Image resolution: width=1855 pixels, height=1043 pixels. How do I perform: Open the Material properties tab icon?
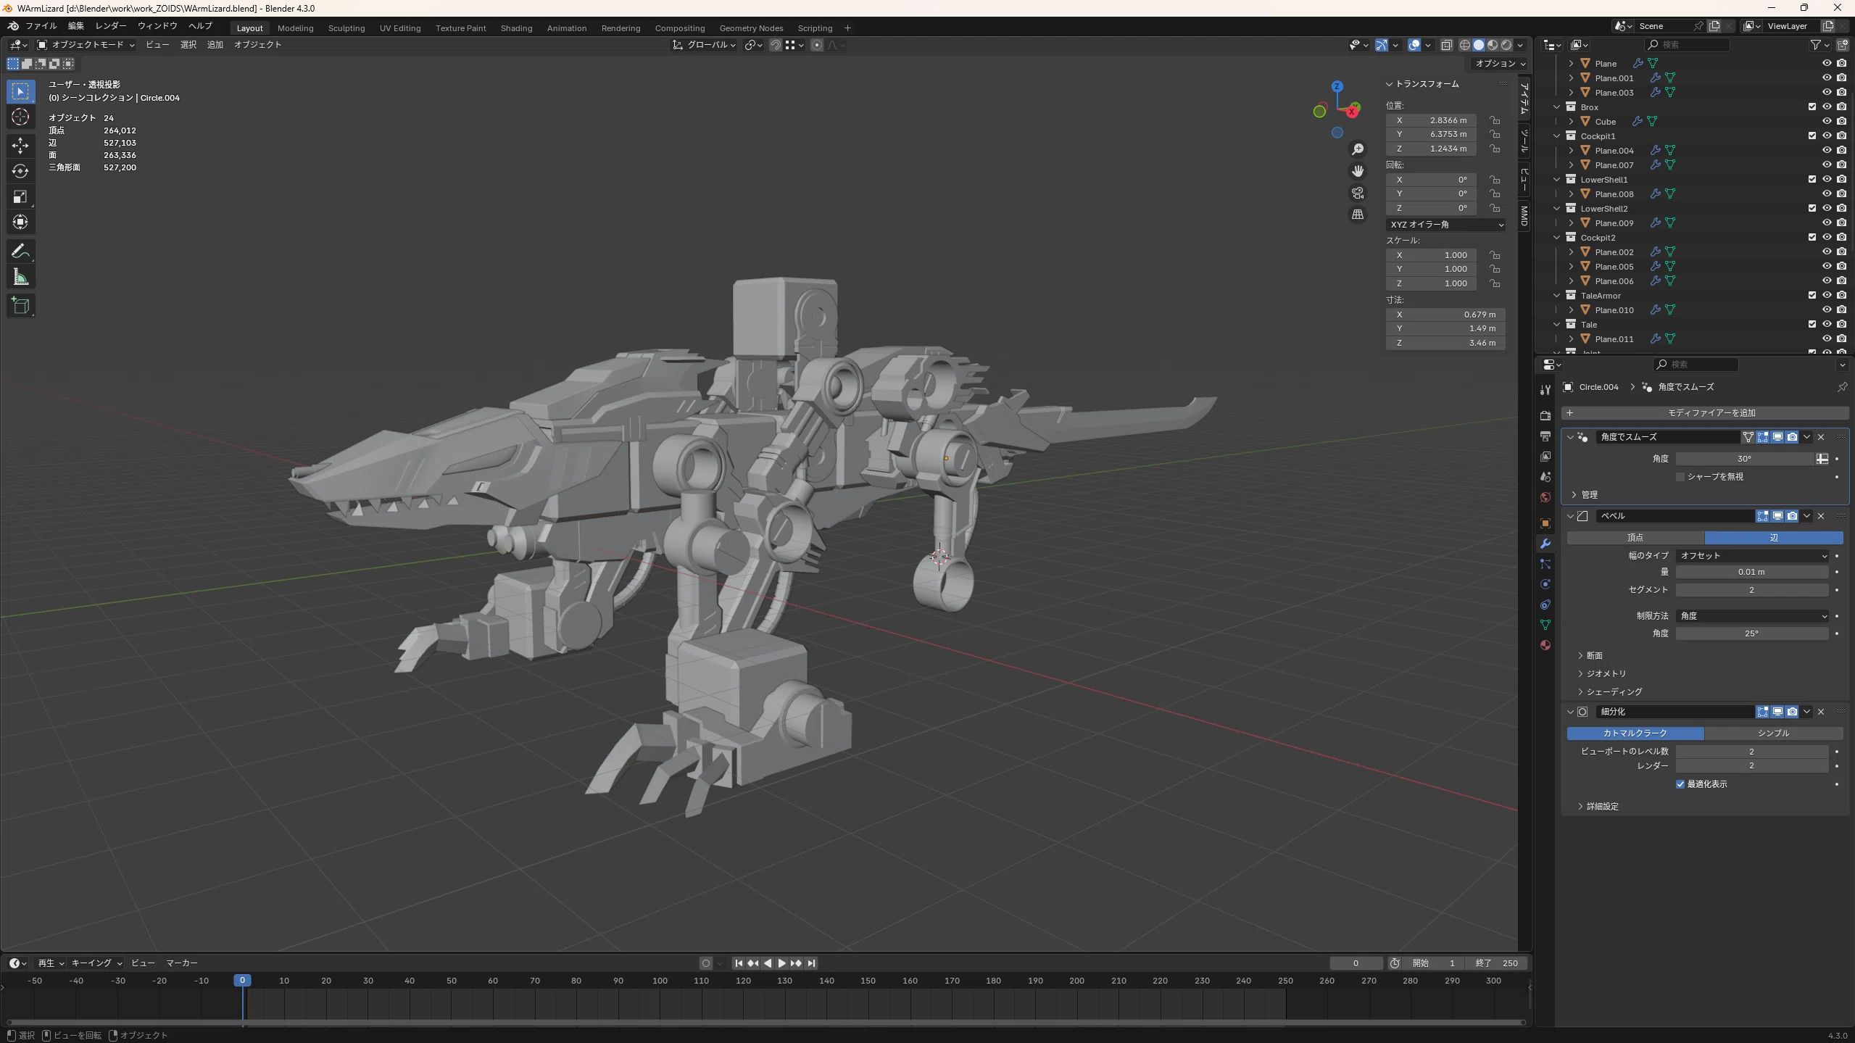pos(1545,645)
